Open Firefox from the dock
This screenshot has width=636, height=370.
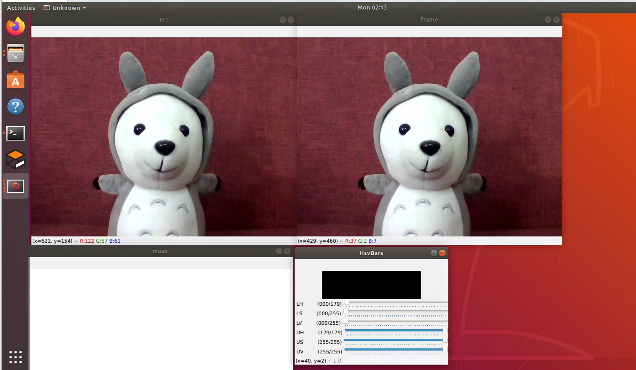tap(15, 27)
